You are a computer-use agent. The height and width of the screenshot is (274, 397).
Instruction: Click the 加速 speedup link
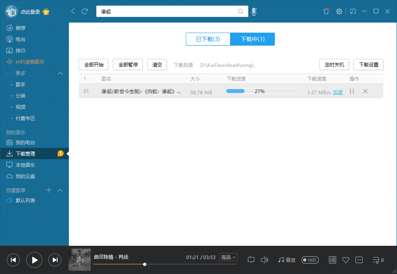pos(338,92)
